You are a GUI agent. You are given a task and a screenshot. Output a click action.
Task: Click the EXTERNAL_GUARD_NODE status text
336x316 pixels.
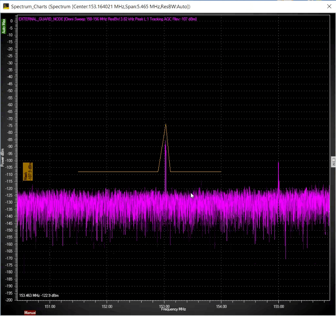[43, 19]
